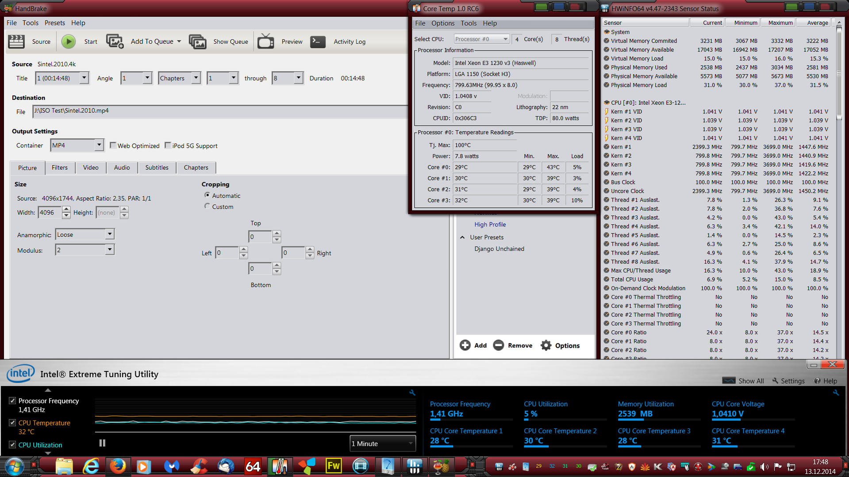Click the Width input field

[50, 213]
